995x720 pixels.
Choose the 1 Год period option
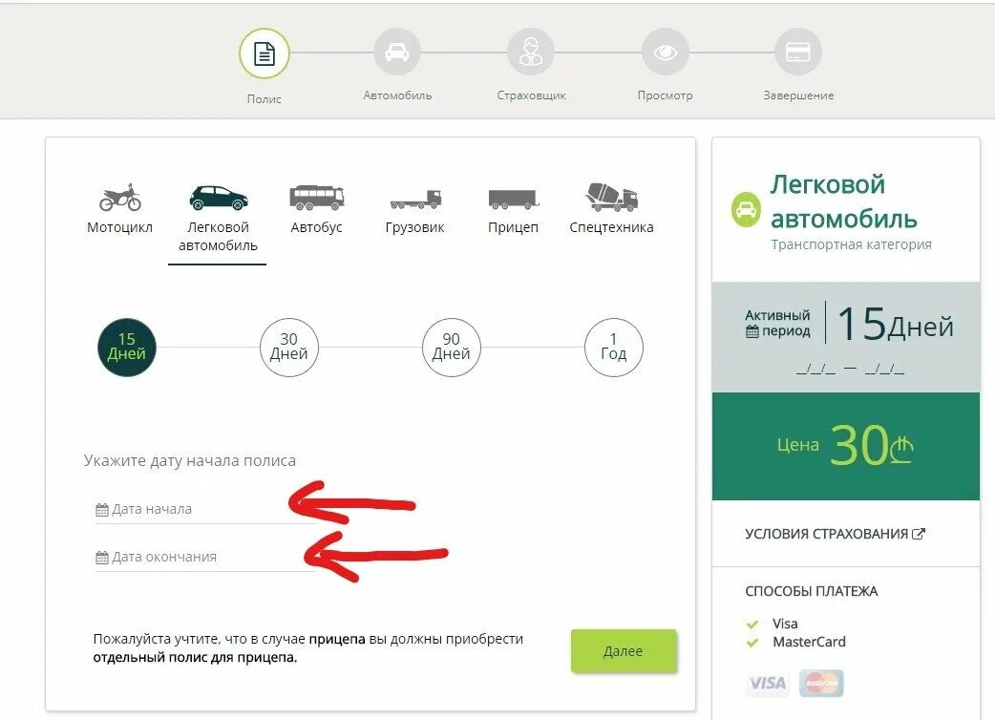(614, 347)
